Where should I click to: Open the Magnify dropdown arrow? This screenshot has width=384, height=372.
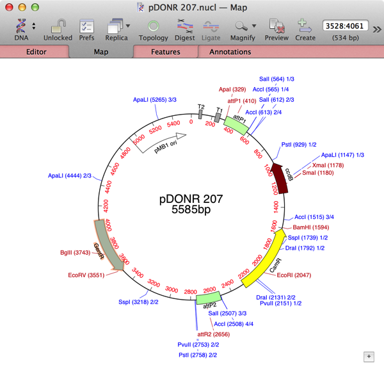point(253,26)
